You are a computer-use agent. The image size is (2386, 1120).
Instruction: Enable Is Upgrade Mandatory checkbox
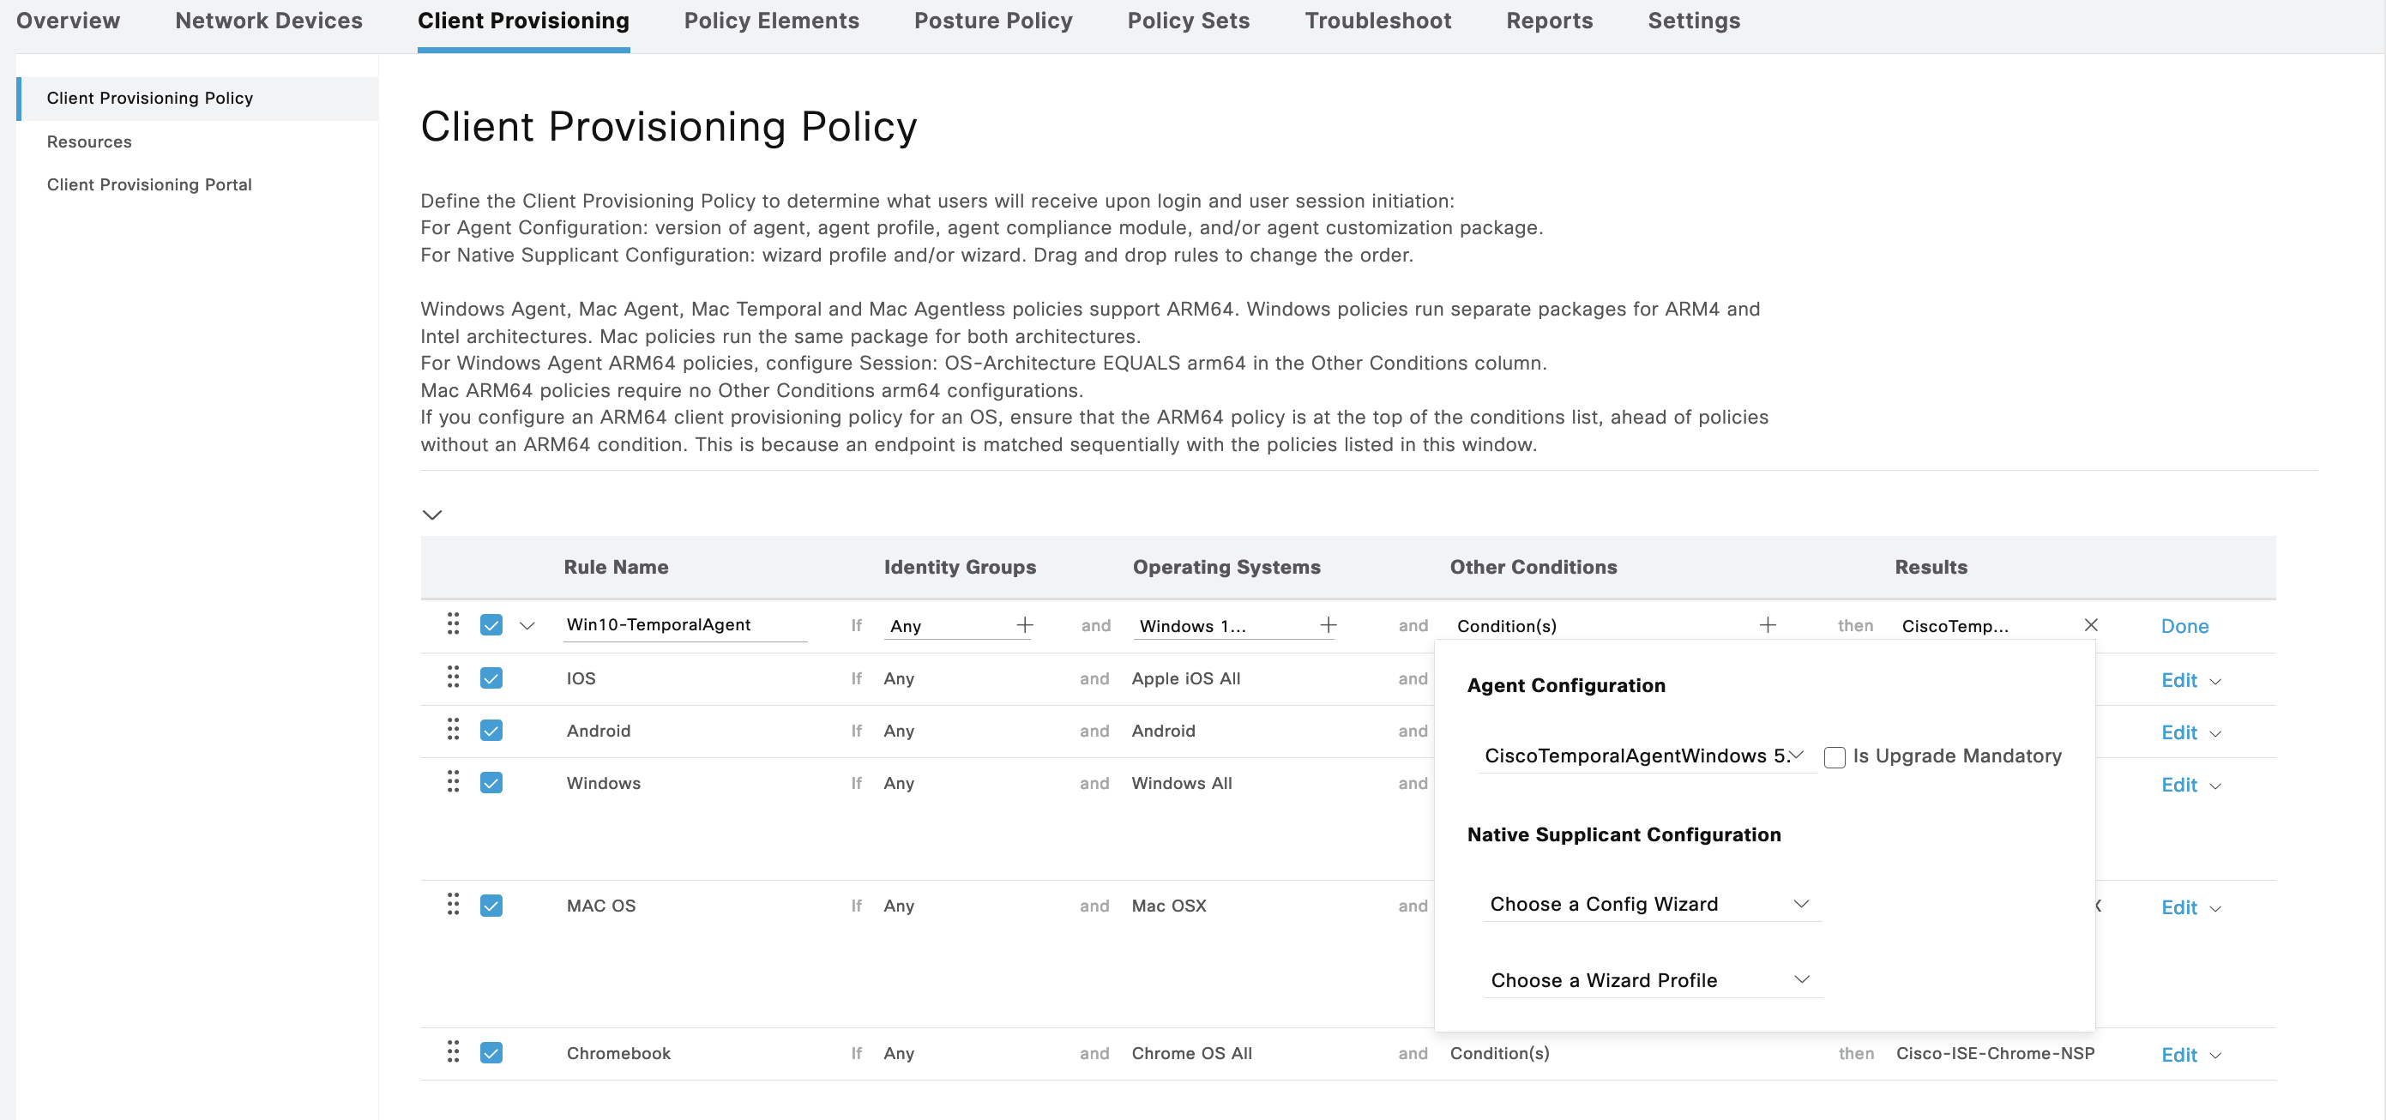(1834, 757)
